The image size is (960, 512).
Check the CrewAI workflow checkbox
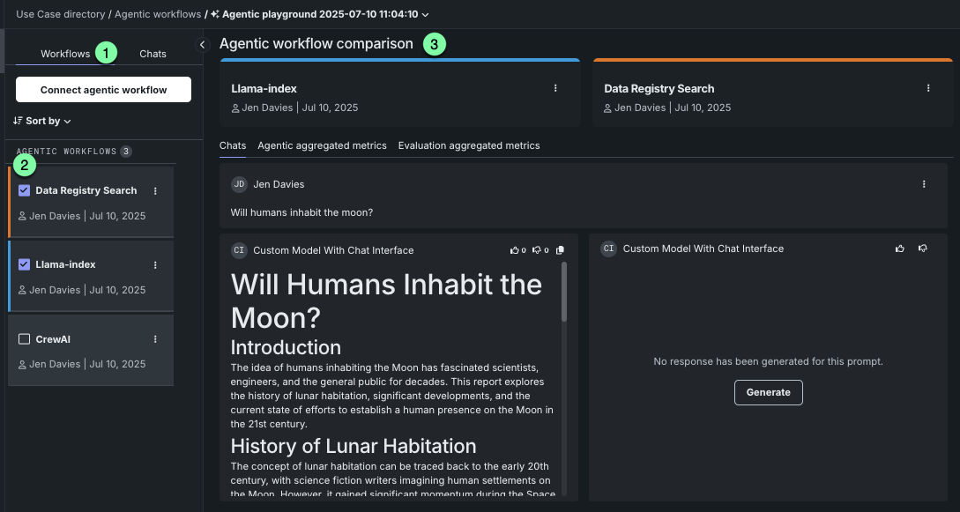[x=24, y=339]
